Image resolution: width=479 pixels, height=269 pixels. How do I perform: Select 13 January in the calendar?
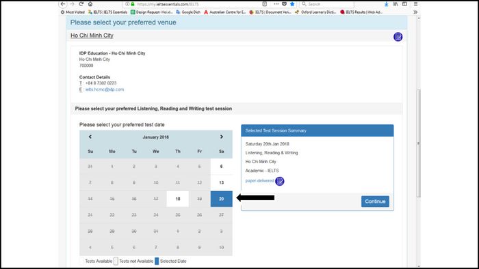[x=222, y=182]
